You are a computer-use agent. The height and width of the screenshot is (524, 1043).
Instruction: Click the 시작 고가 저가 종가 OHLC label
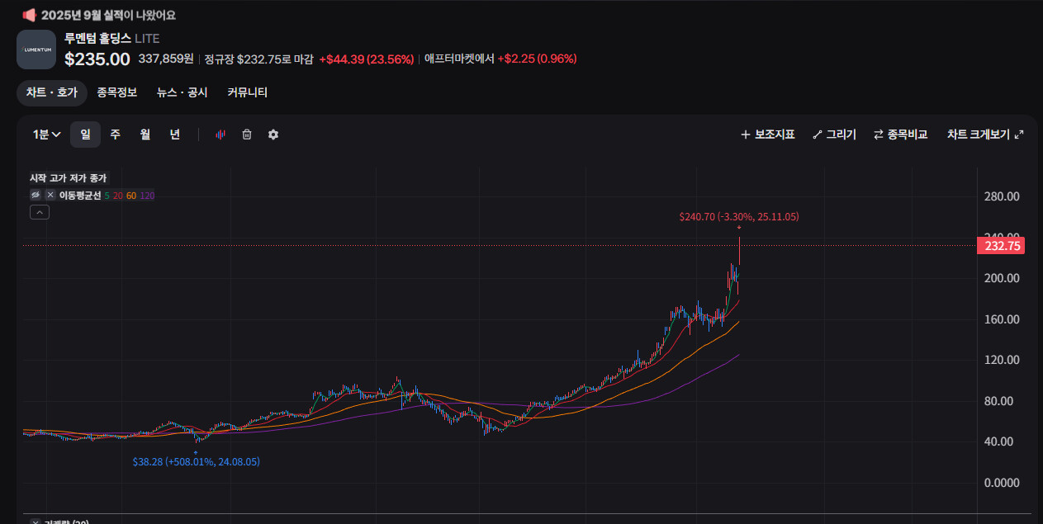pyautogui.click(x=68, y=178)
